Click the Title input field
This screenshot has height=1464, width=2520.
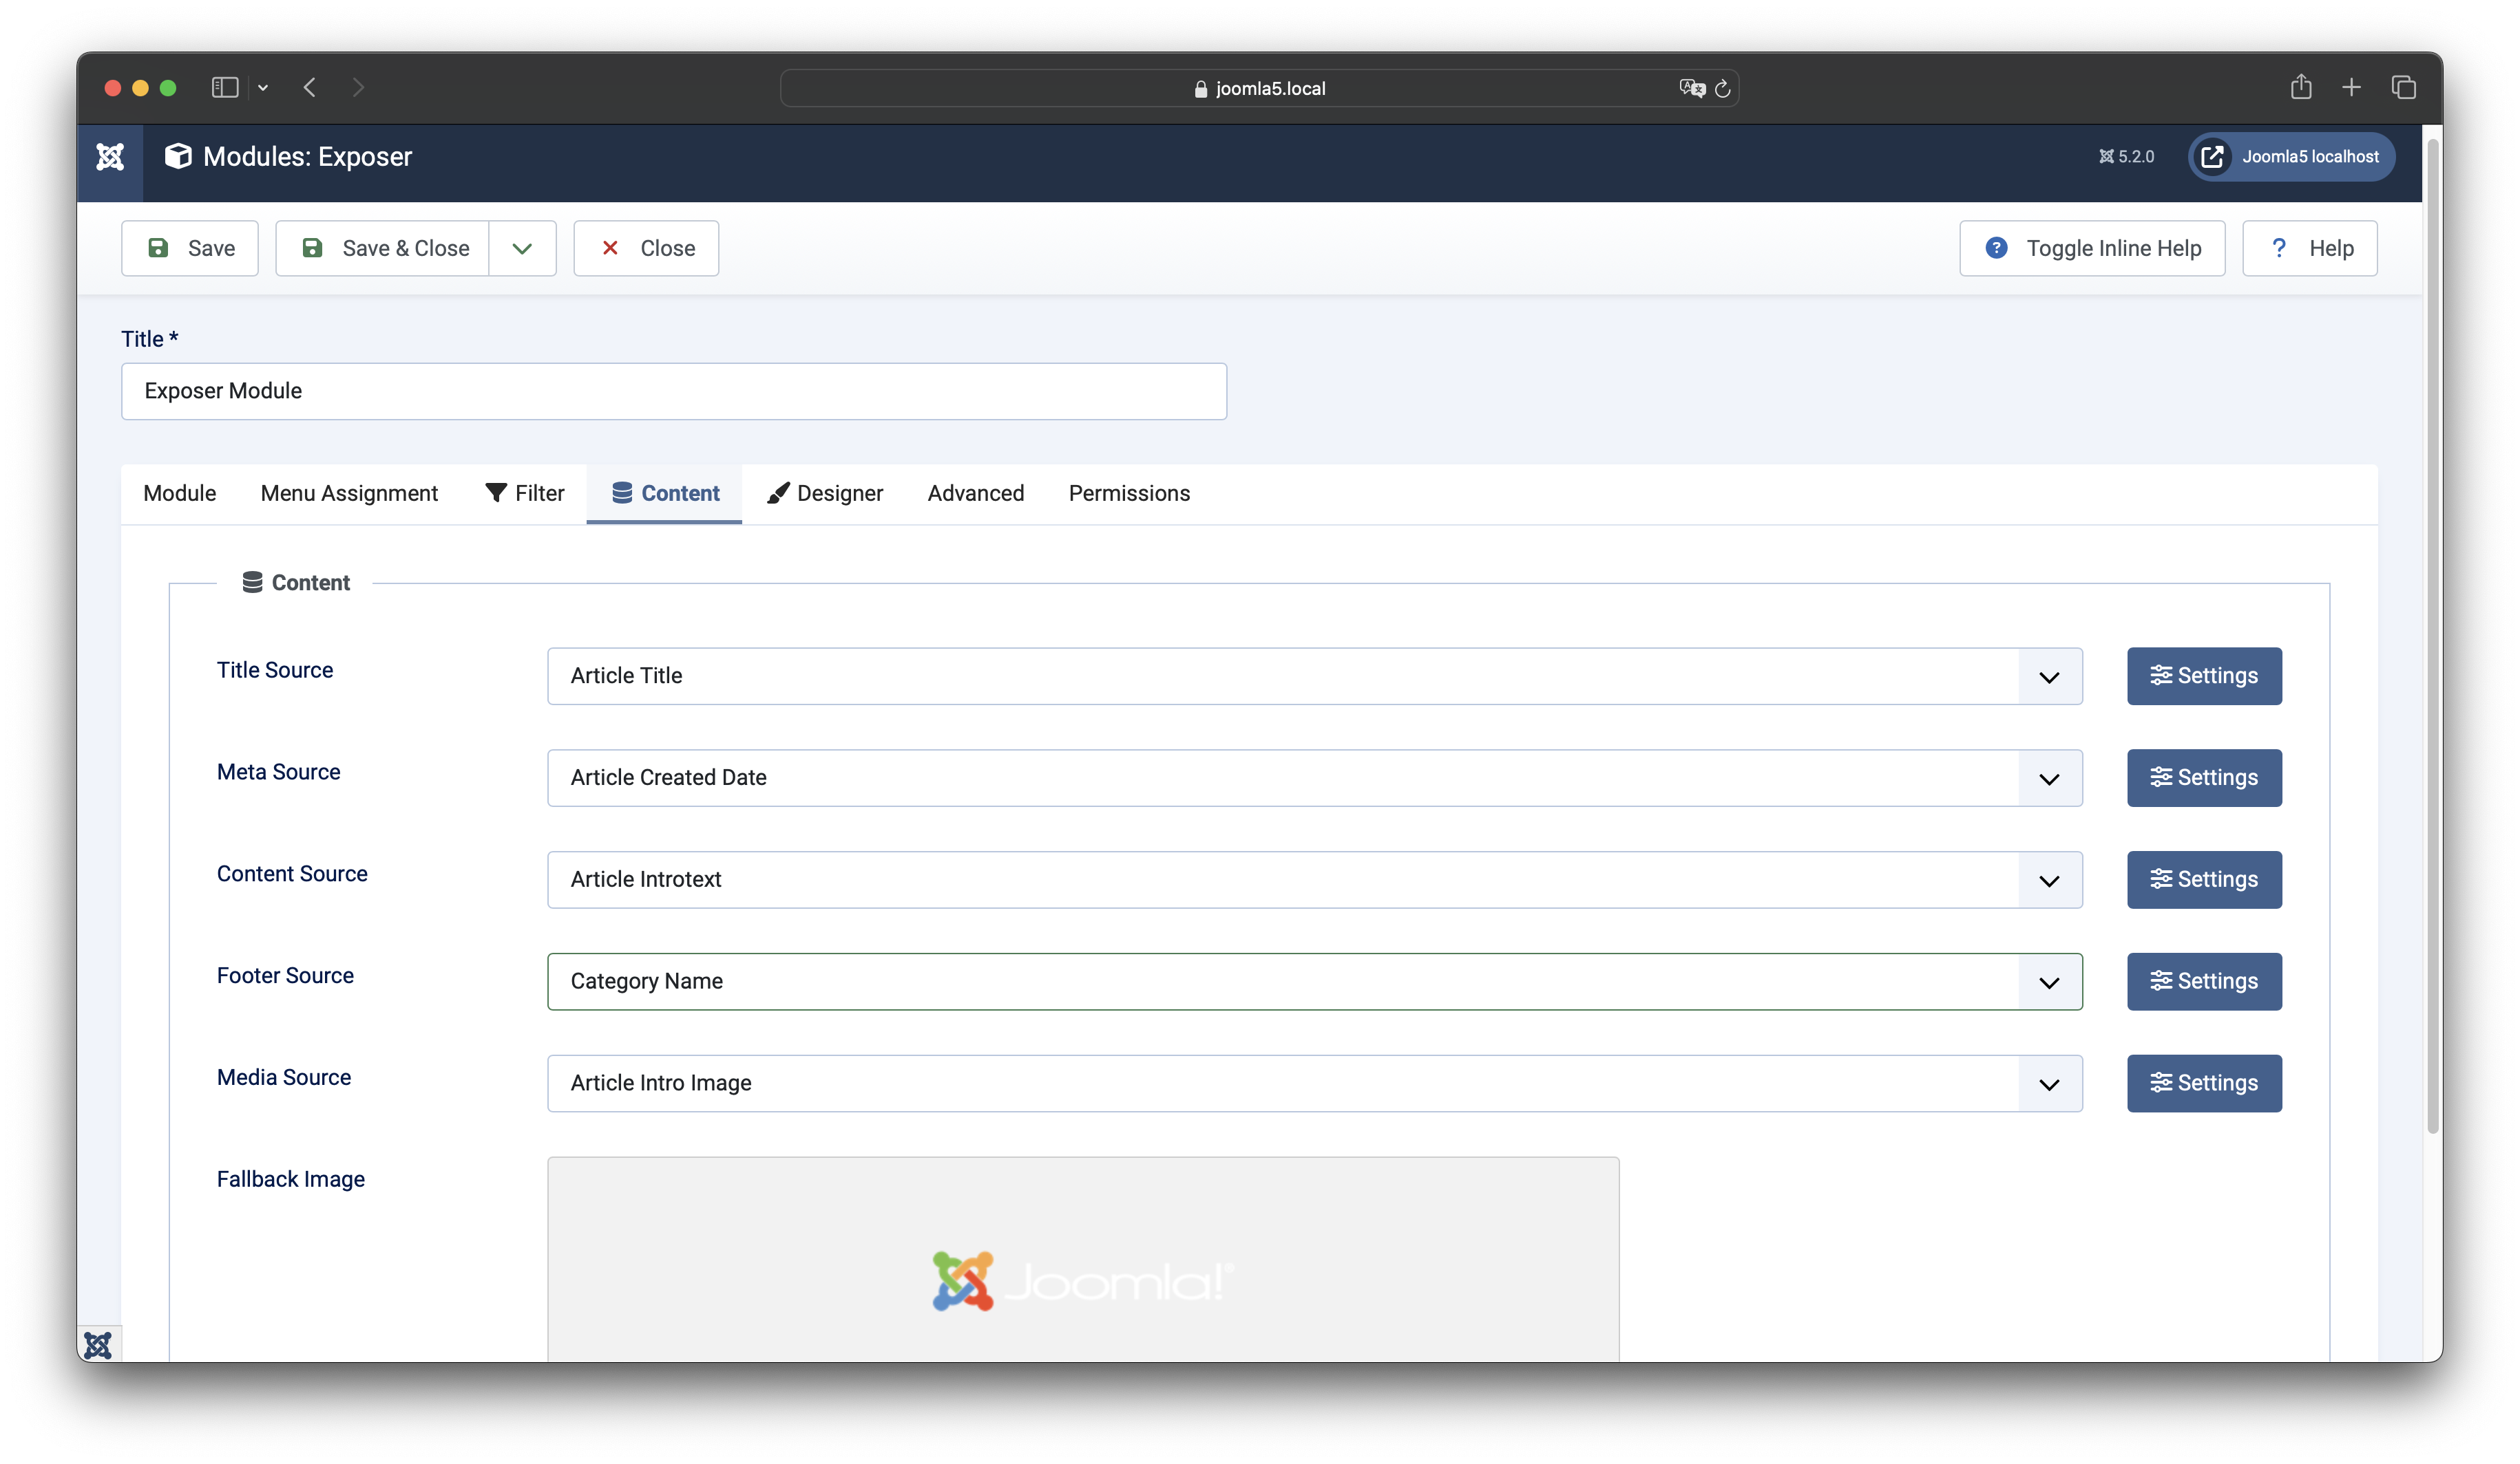tap(674, 391)
